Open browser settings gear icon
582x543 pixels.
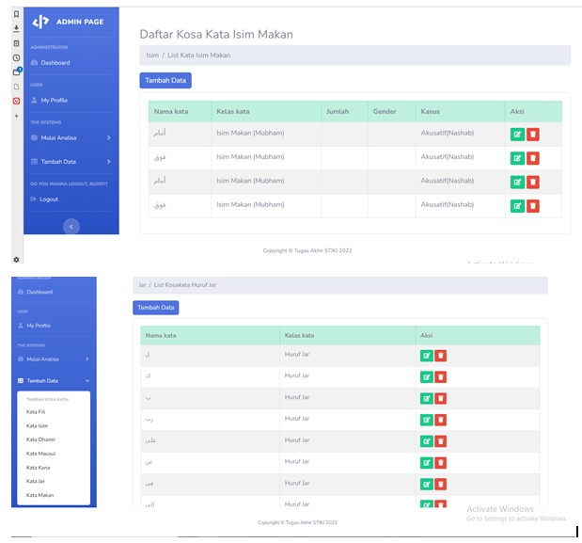pos(16,259)
